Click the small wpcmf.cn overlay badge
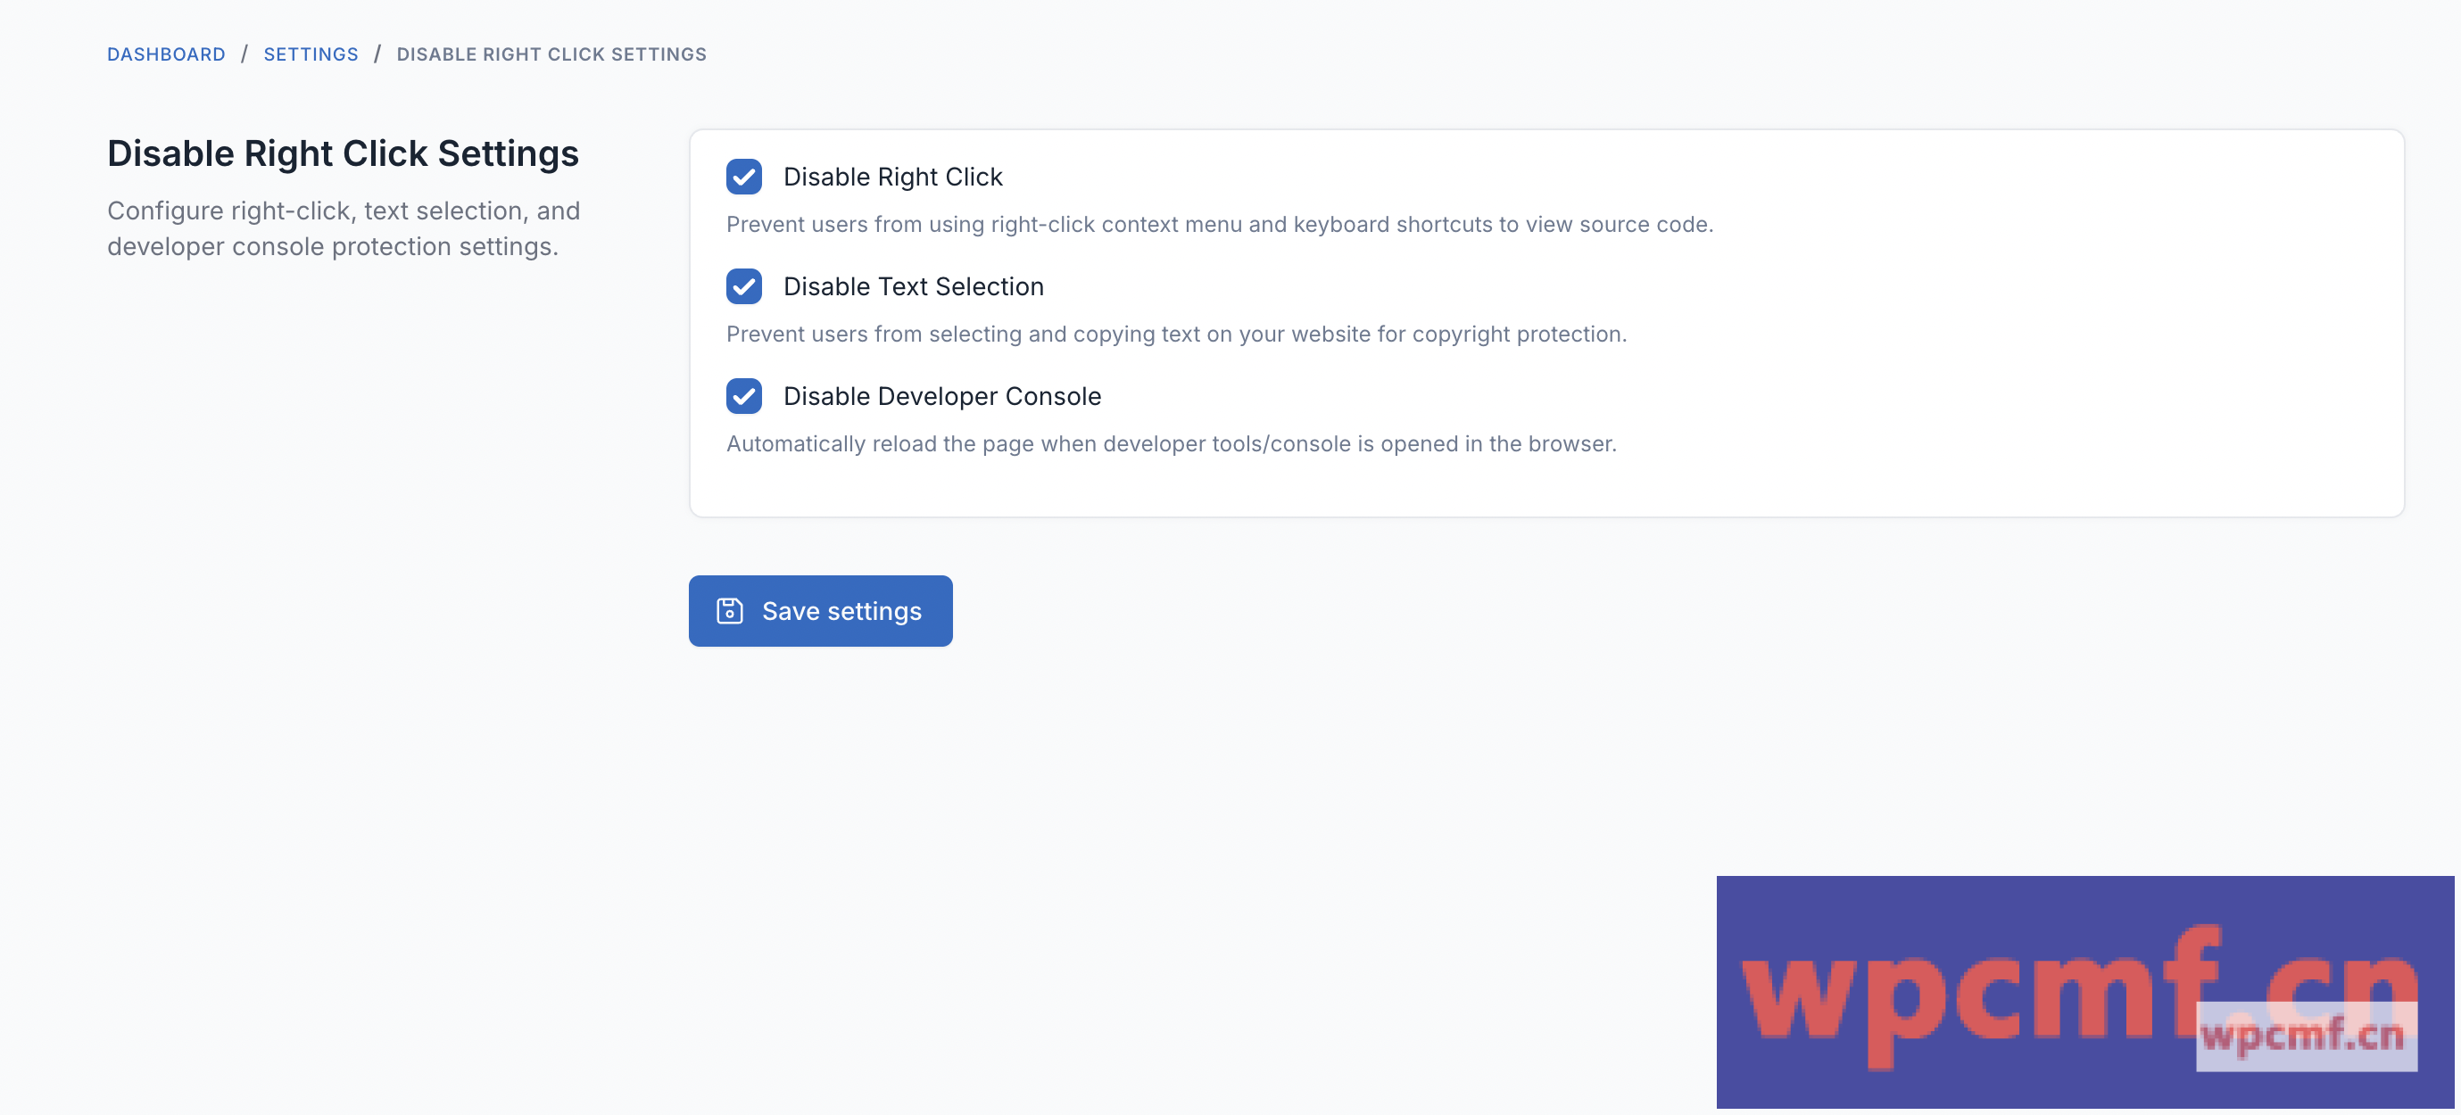Screen dimensions: 2461x1115 click(2305, 1036)
